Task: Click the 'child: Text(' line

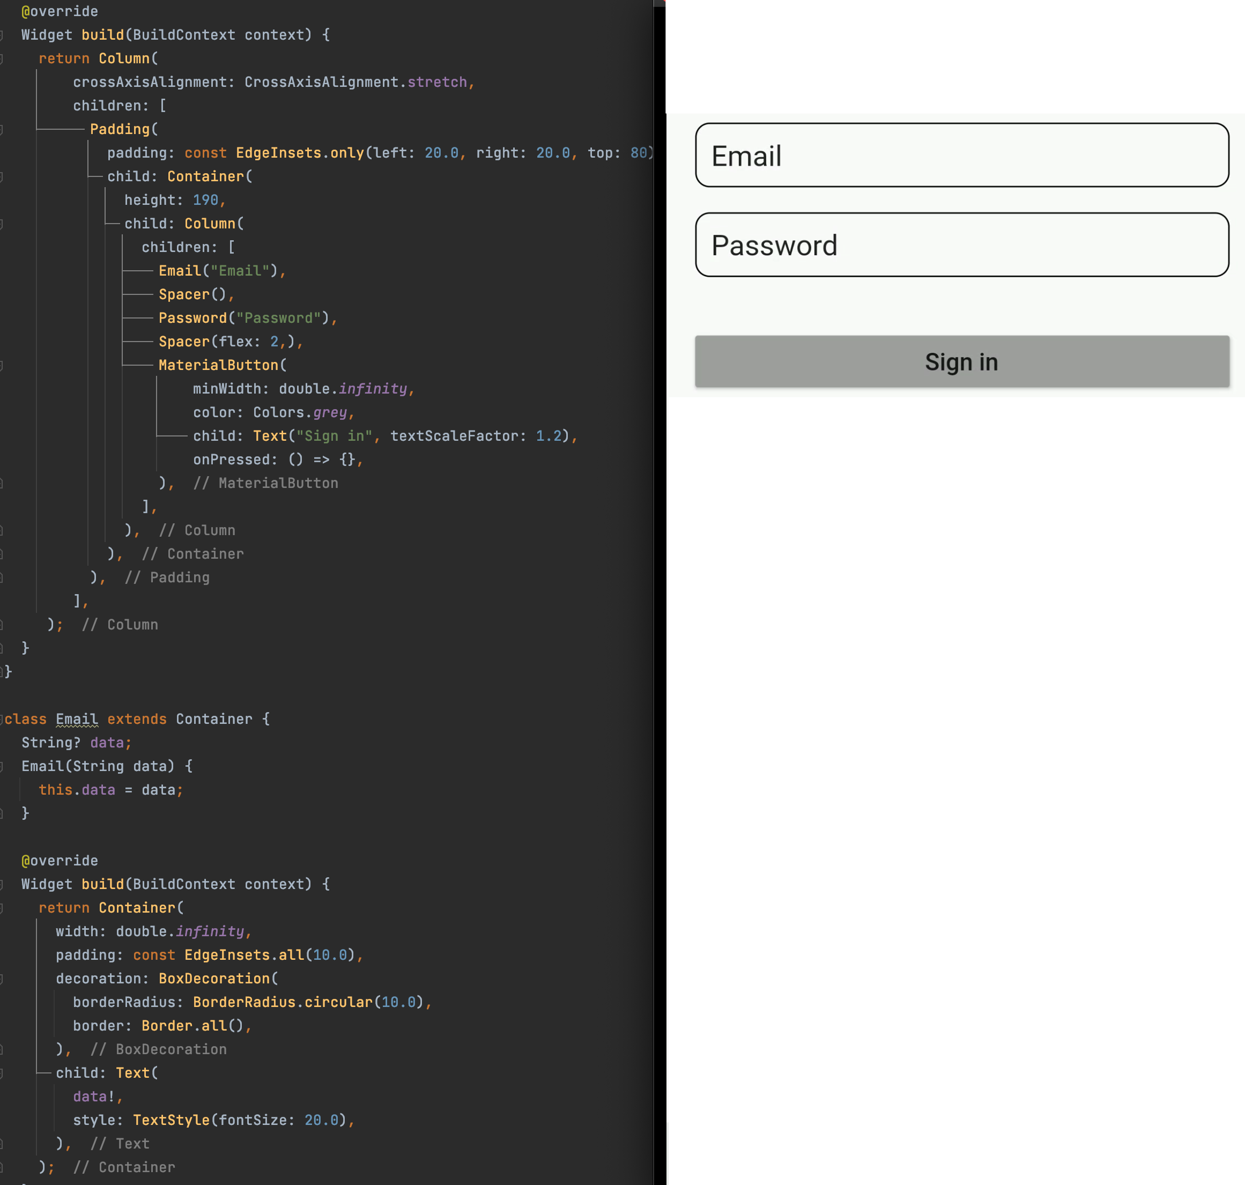Action: [x=107, y=1073]
